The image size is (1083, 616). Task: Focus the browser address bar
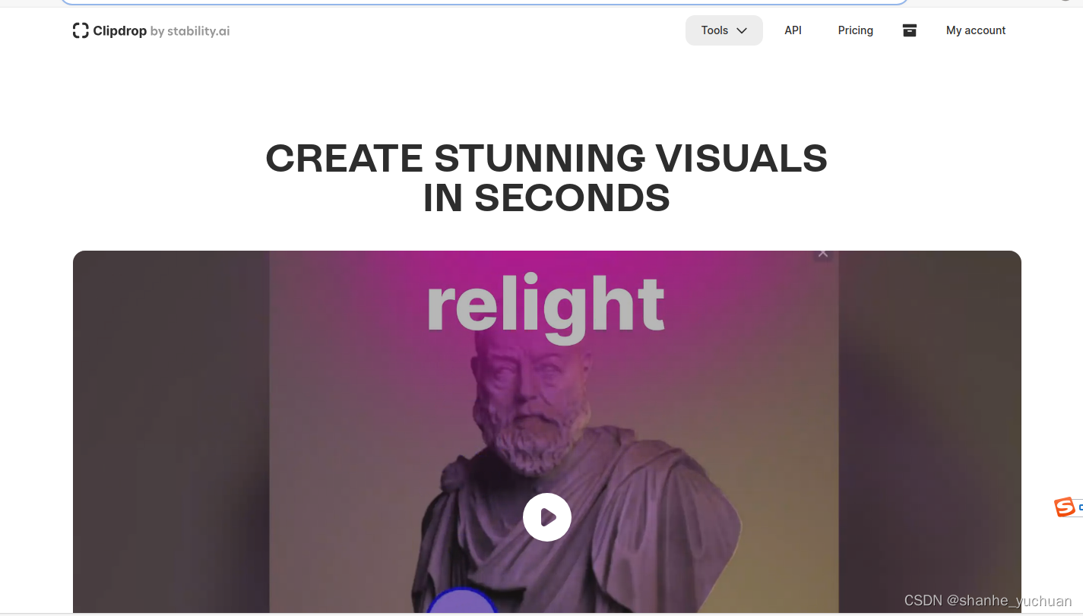point(485,2)
